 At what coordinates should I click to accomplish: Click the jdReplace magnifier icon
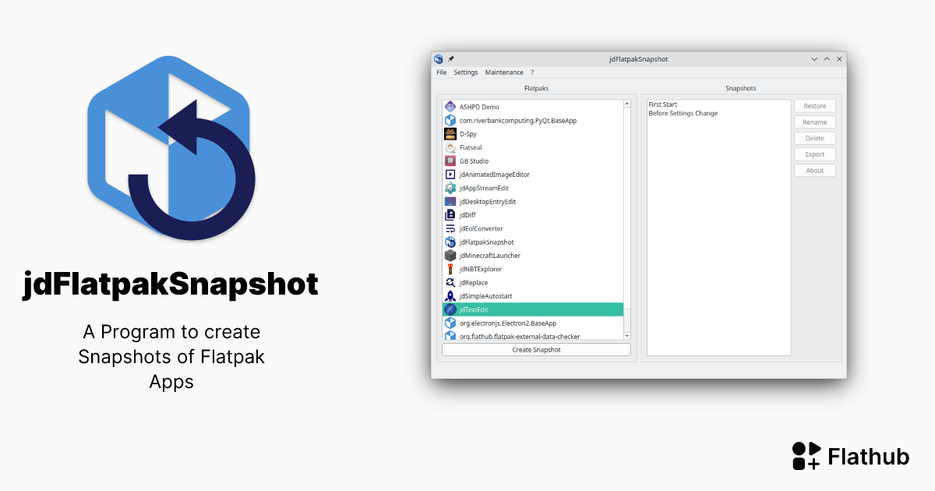click(x=450, y=282)
